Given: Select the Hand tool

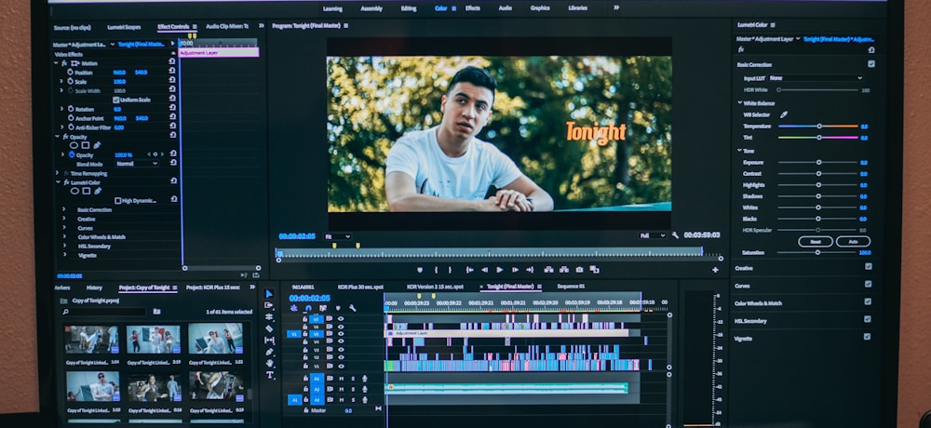Looking at the screenshot, I should [269, 363].
